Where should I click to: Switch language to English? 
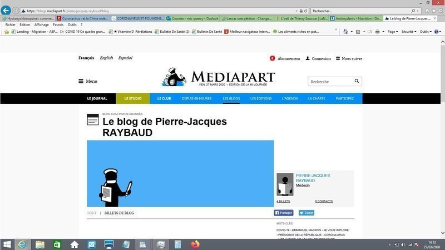point(106,58)
